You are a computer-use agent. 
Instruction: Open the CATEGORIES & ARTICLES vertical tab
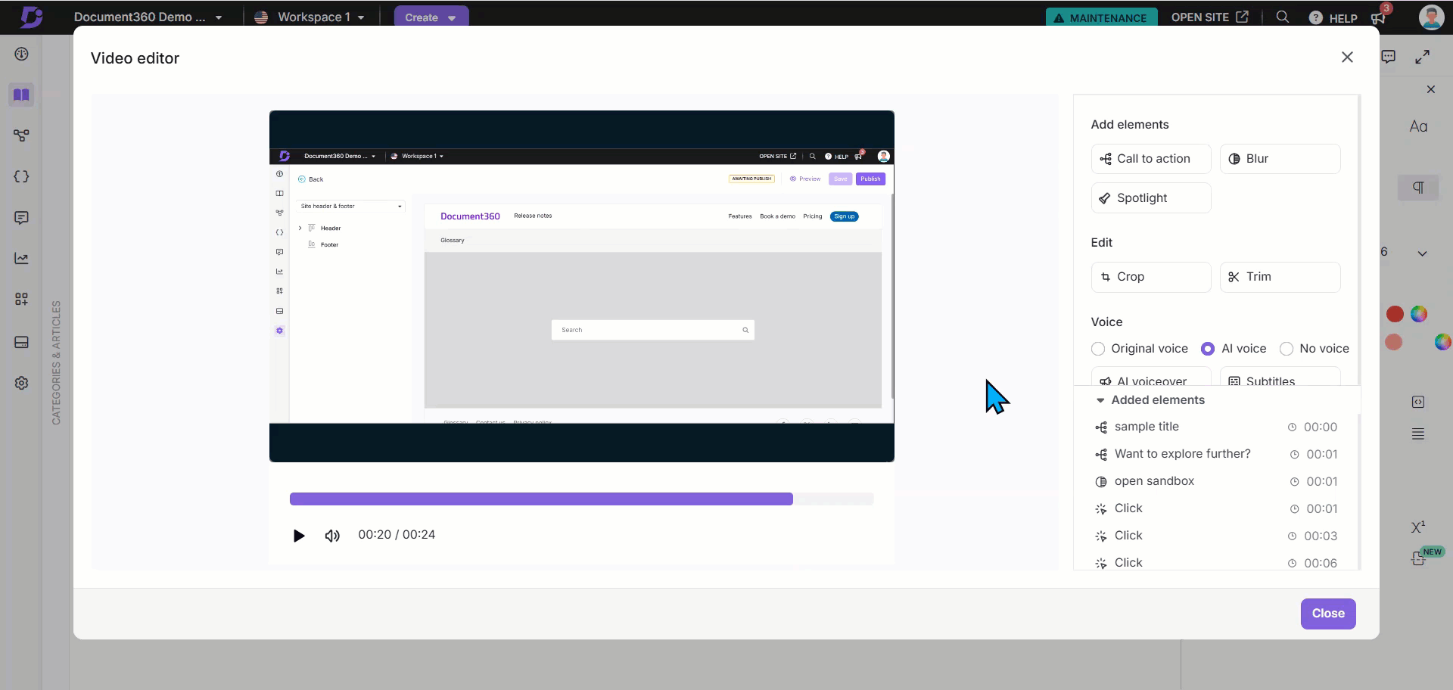click(56, 362)
